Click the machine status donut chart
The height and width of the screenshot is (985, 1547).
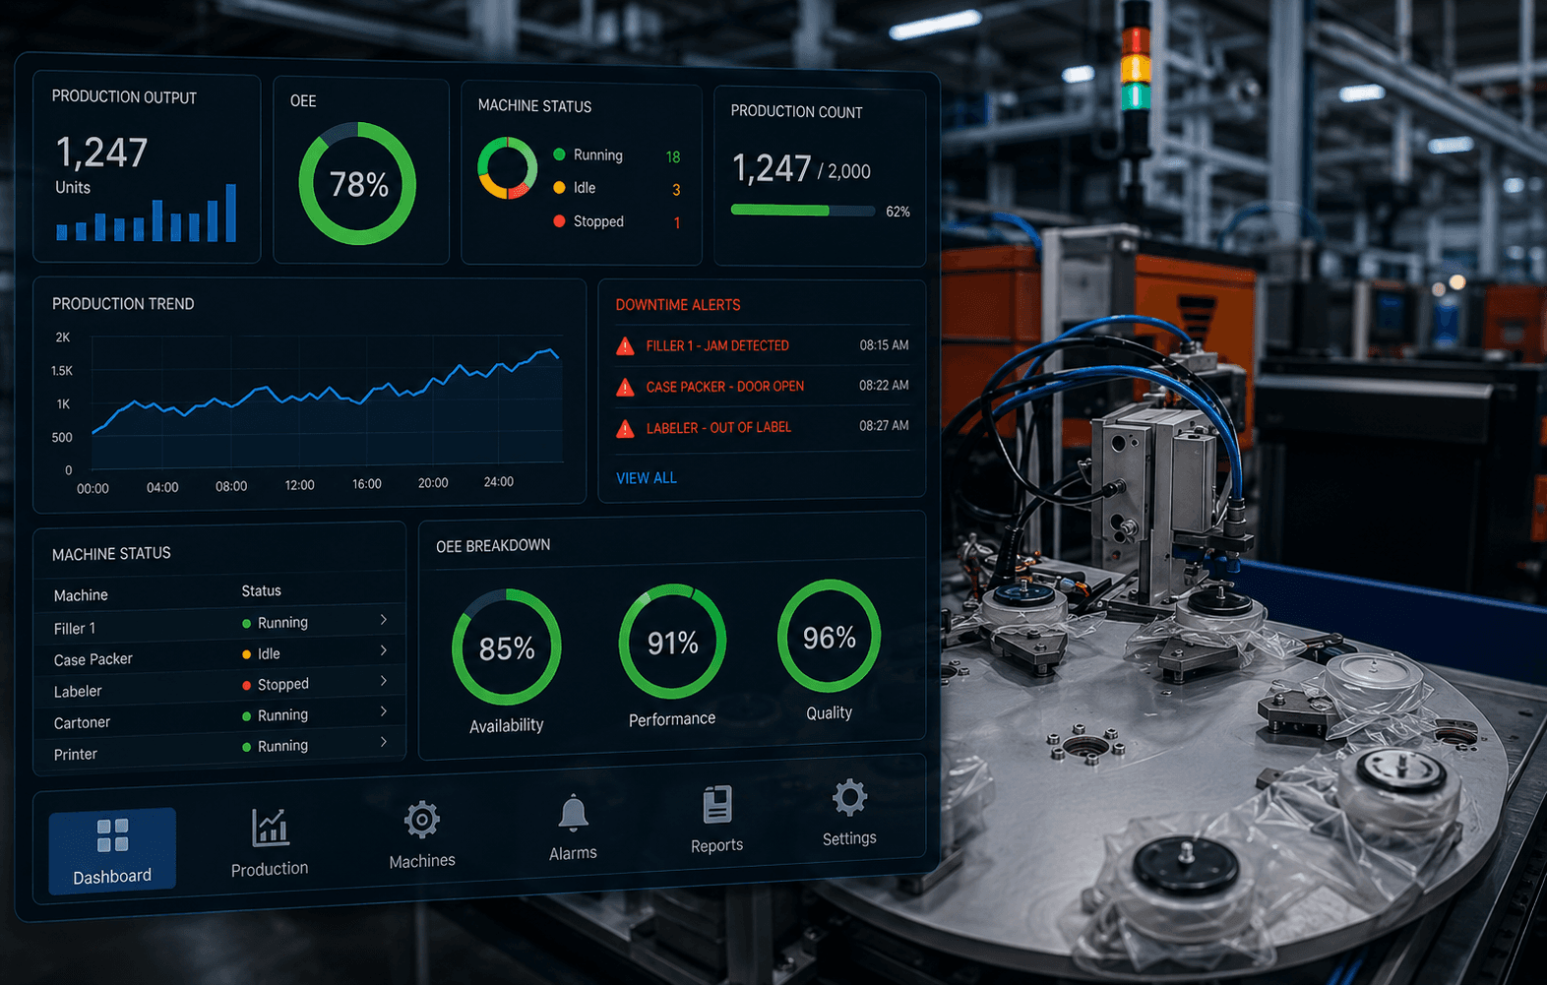[507, 168]
